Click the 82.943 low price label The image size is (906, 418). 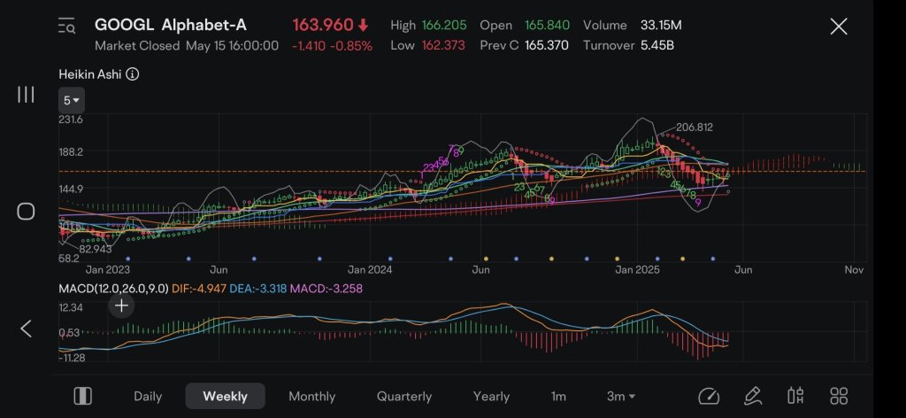pyautogui.click(x=96, y=249)
